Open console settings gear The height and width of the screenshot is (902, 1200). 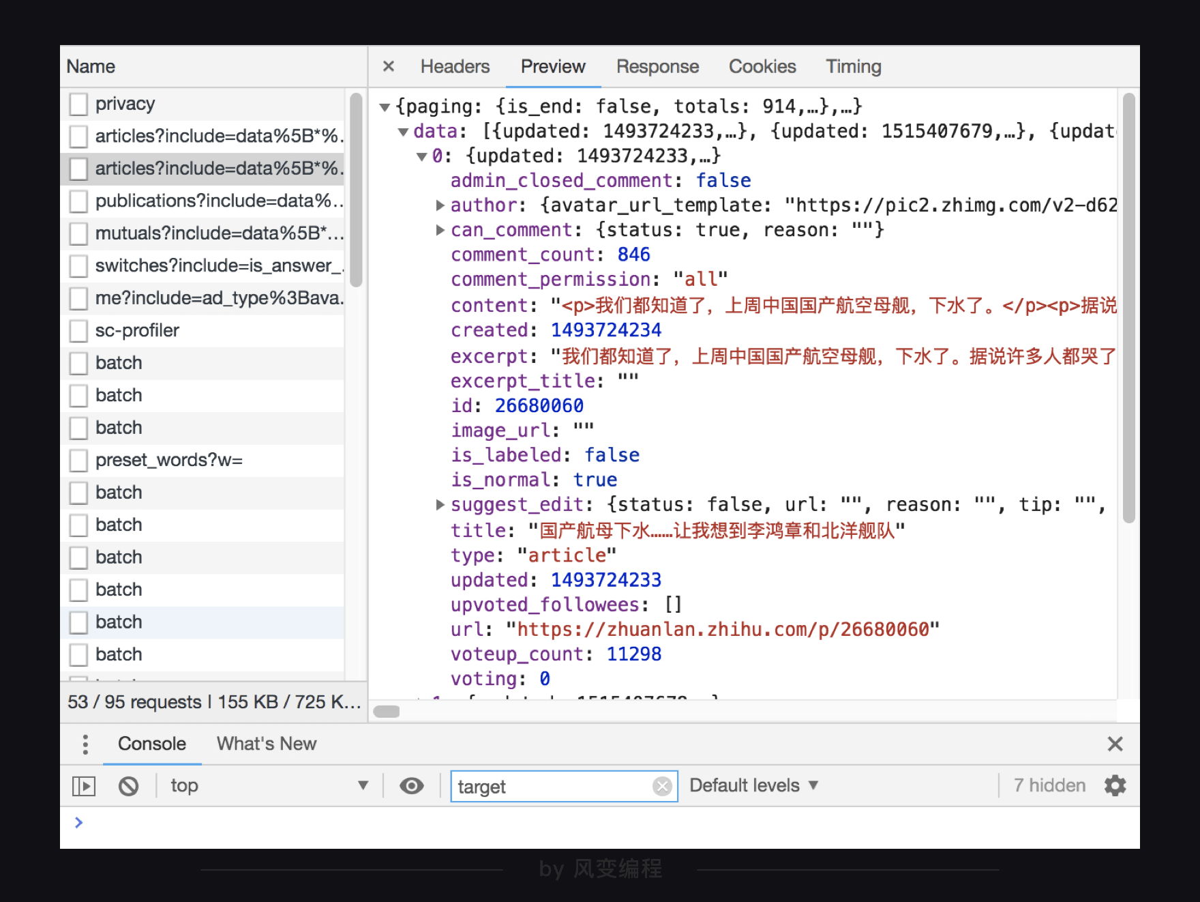1115,785
